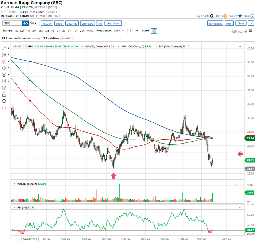This screenshot has height=243, width=256.
Task: Select the 2Y range
Action: pyautogui.click(x=58, y=31)
